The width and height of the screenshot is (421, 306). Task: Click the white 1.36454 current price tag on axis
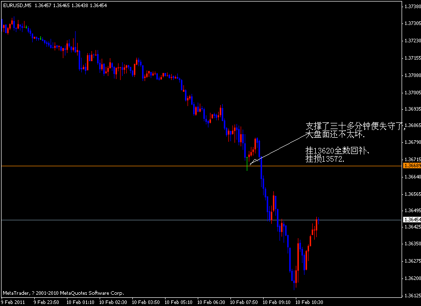pos(412,219)
